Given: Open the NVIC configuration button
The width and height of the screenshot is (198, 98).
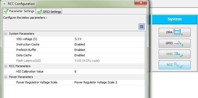Looking at the screenshot, I should point(175,54).
